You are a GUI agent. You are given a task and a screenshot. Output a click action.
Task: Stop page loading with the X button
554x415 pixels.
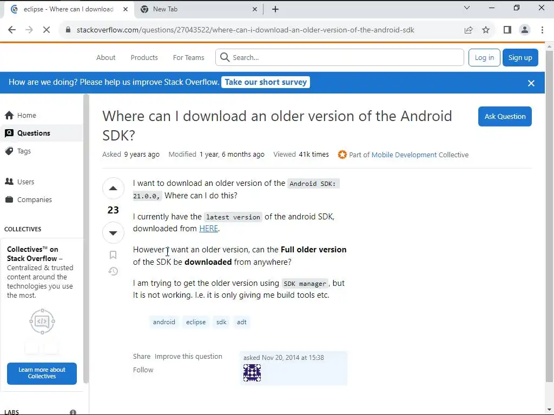pyautogui.click(x=47, y=30)
